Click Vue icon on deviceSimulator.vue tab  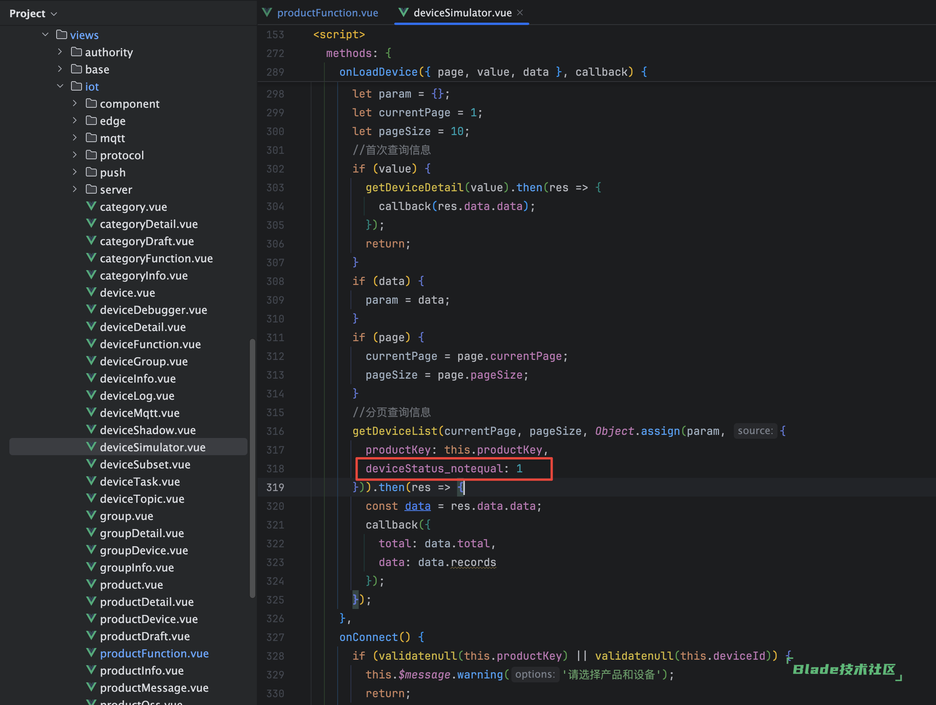click(x=404, y=12)
